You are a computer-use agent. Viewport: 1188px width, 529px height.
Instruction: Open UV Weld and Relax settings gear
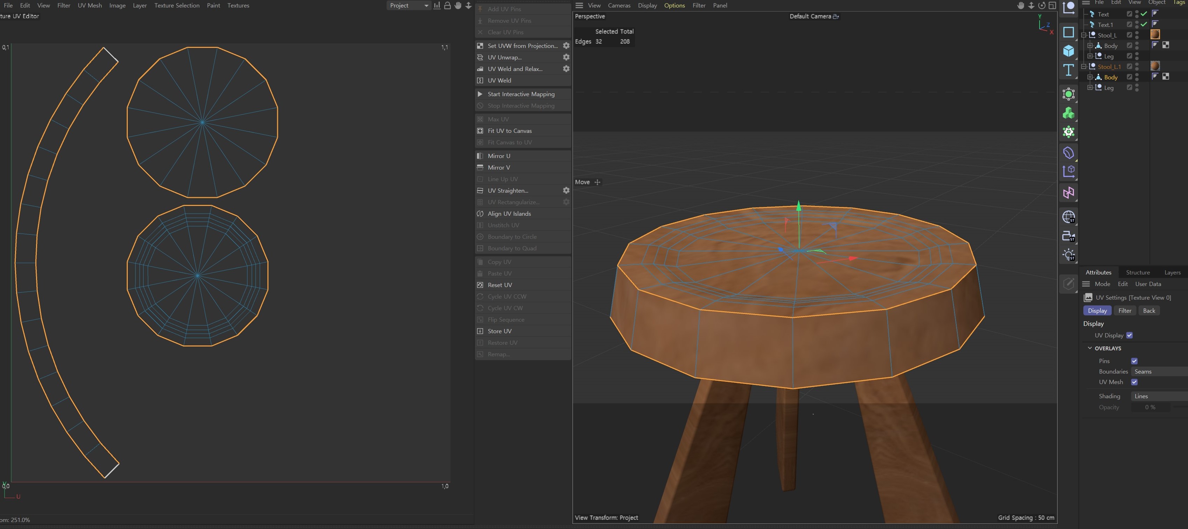[x=566, y=69]
